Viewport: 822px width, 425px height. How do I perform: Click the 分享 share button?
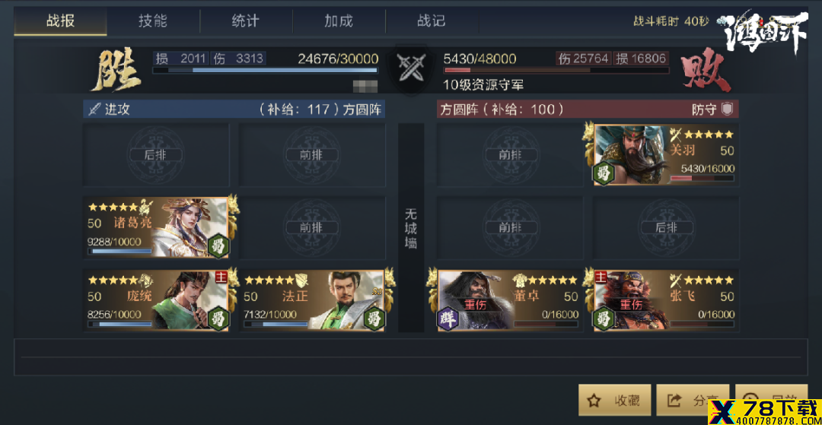click(693, 401)
